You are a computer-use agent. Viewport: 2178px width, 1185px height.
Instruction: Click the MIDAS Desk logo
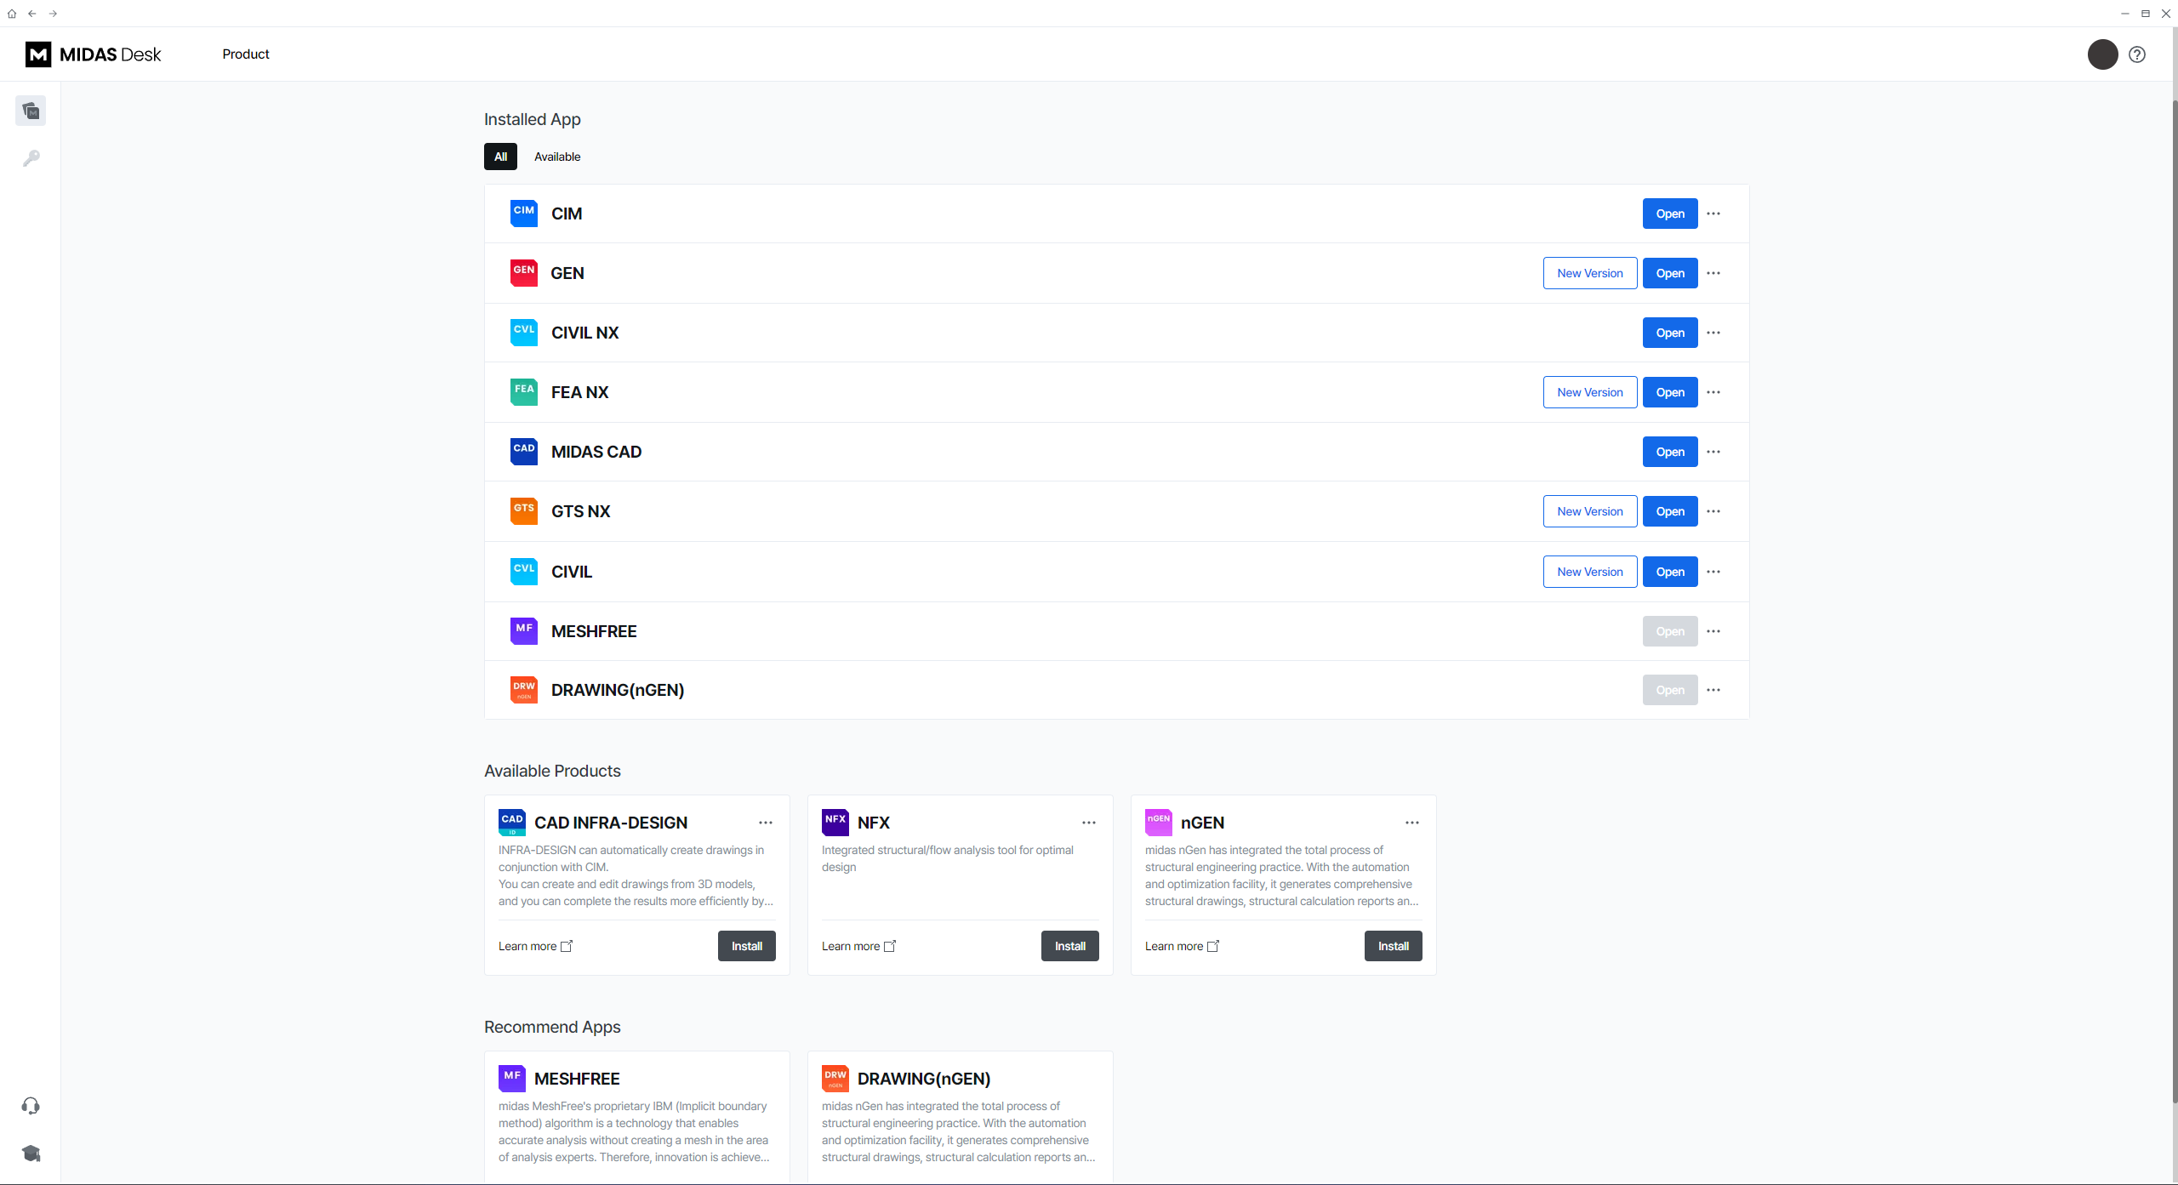click(93, 54)
